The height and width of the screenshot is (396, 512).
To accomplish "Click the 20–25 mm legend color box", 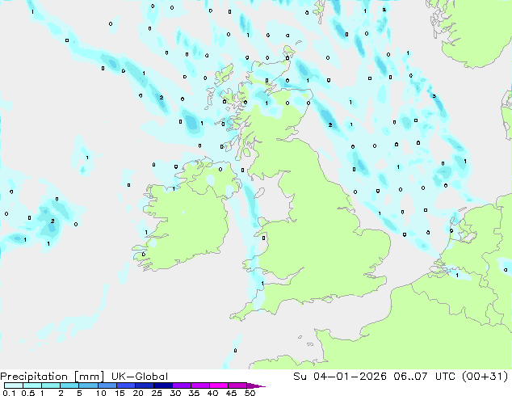I will pyautogui.click(x=144, y=385).
